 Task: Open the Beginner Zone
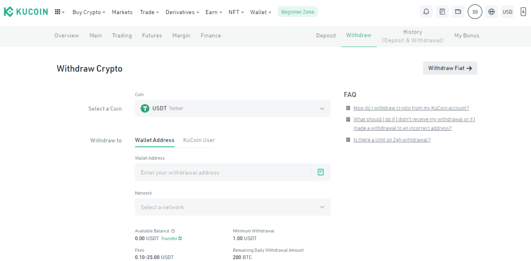pyautogui.click(x=298, y=12)
